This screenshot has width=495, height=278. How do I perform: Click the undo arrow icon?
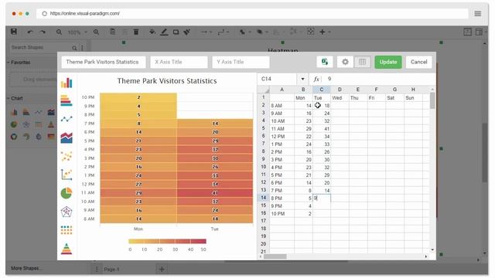(30, 32)
